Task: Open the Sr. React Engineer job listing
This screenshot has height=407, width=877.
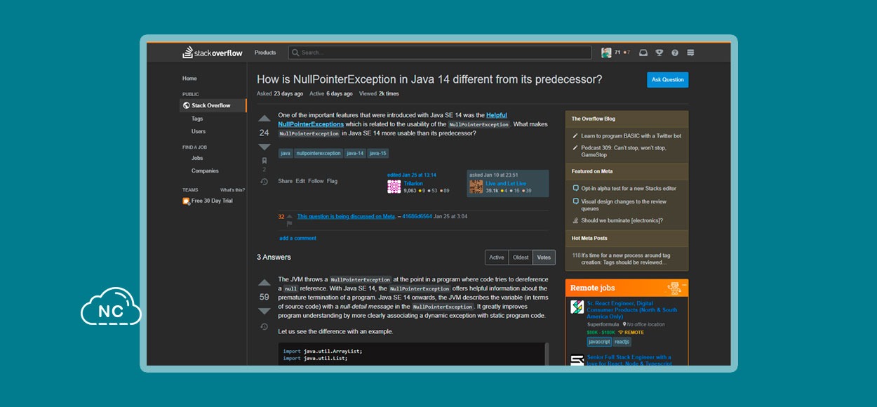Action: click(x=632, y=309)
